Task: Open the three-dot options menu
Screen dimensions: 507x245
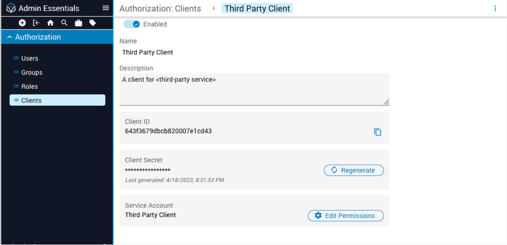Action: click(495, 8)
